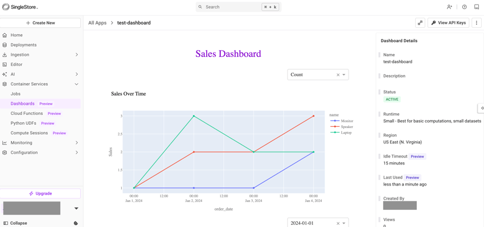Toggle Speaker series in chart legend
The image size is (484, 227).
342,127
